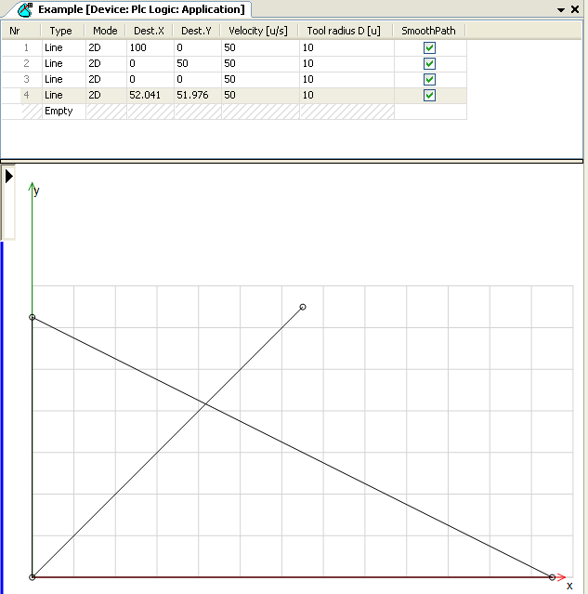Image resolution: width=588 pixels, height=594 pixels.
Task: Click the Tool radius D [u] column header
Action: 345,31
